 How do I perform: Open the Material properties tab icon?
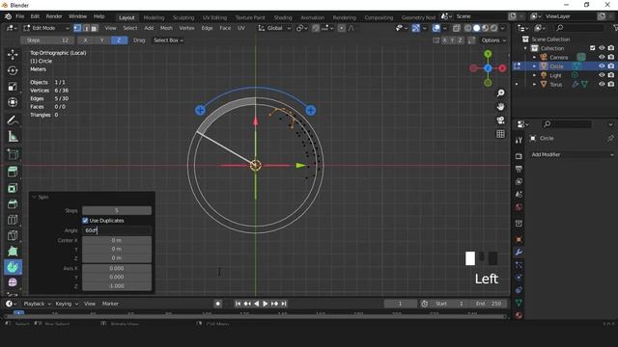click(x=519, y=315)
